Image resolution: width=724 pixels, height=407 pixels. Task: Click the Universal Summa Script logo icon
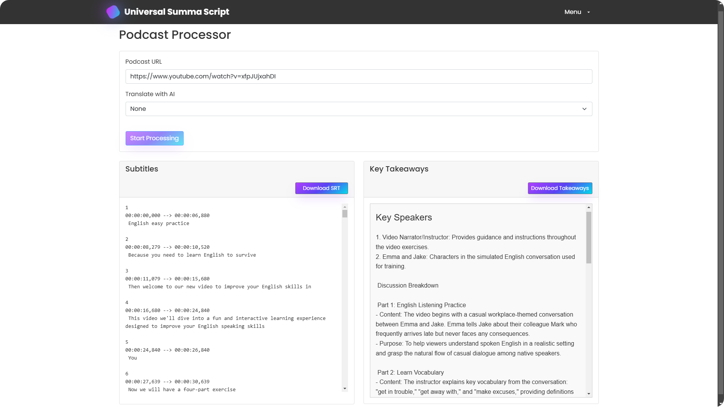tap(113, 12)
